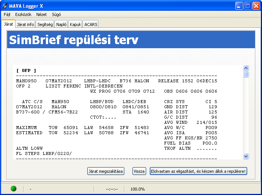Switch to the Segítség tab
This screenshot has height=195, width=262.
pos(45,24)
